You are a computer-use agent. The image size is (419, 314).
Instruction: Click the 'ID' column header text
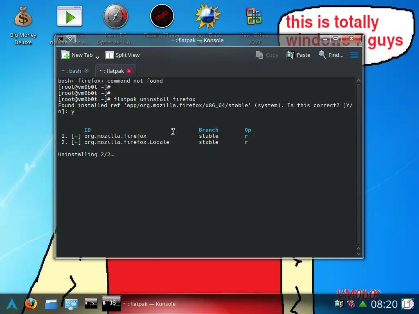(x=88, y=130)
